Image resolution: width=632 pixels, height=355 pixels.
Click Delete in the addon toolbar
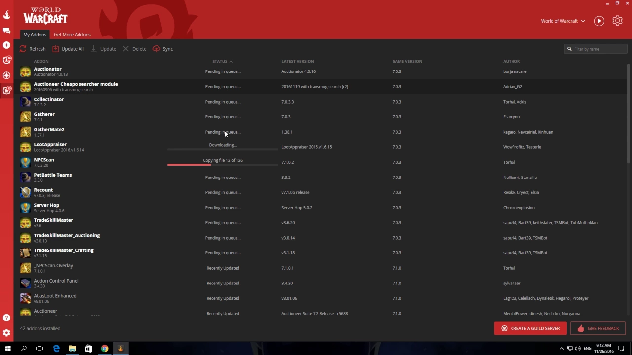coord(134,49)
